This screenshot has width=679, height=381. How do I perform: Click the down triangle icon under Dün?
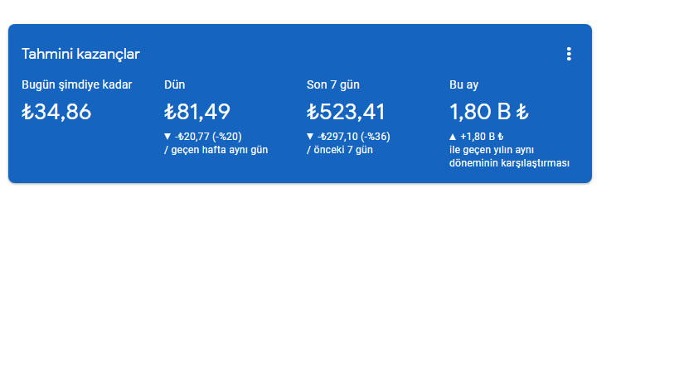click(x=167, y=137)
